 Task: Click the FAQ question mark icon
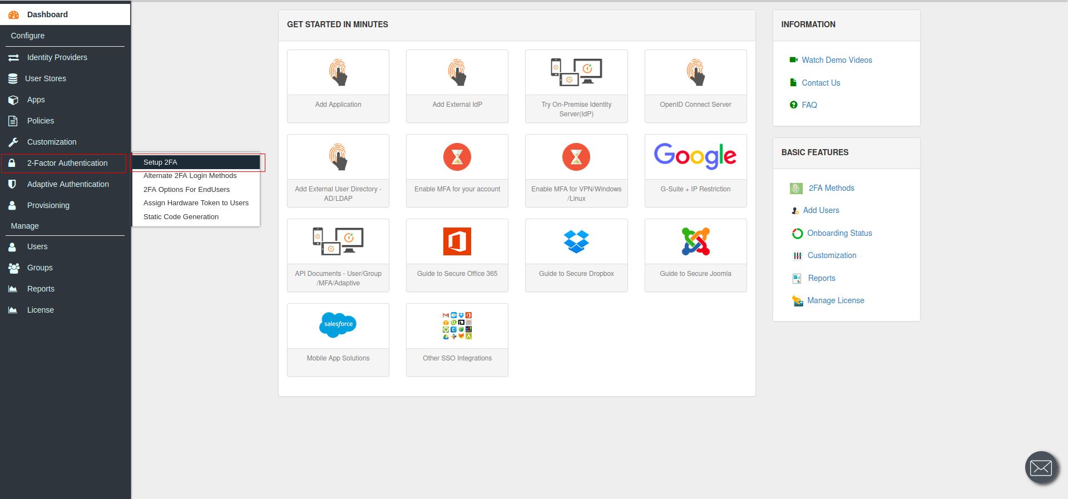794,105
